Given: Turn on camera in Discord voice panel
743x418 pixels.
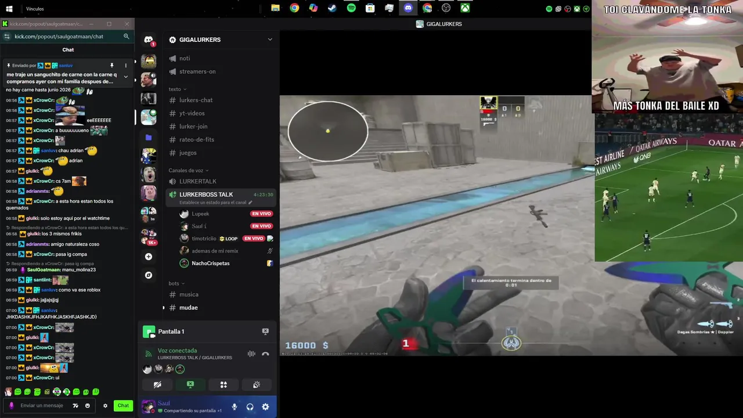Looking at the screenshot, I should pos(157,384).
